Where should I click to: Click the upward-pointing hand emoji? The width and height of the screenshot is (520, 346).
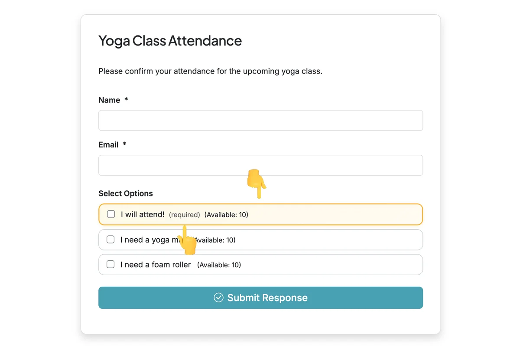187,241
